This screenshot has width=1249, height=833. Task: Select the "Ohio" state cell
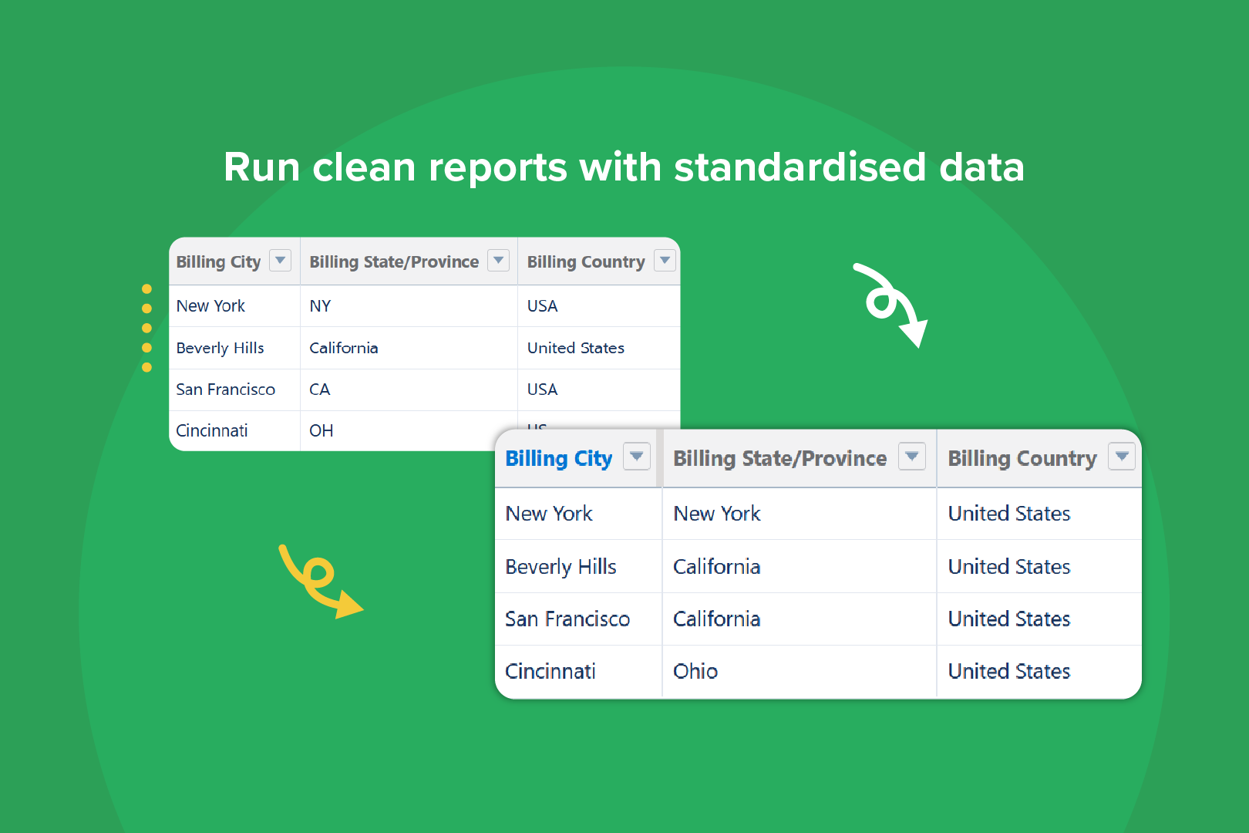[695, 671]
